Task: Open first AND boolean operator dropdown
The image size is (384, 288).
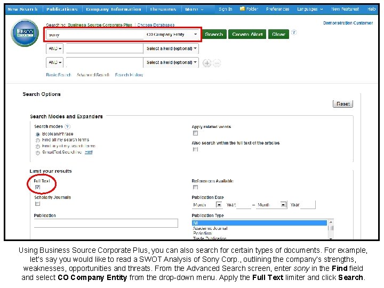Action: (x=54, y=49)
